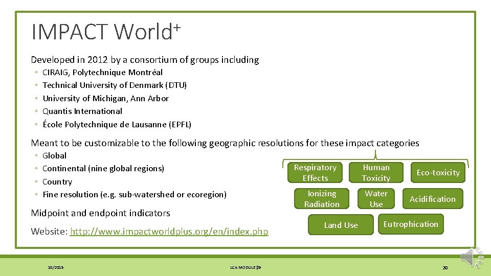The height and width of the screenshot is (276, 491).
Task: Select the Acidification box
Action: point(433,199)
